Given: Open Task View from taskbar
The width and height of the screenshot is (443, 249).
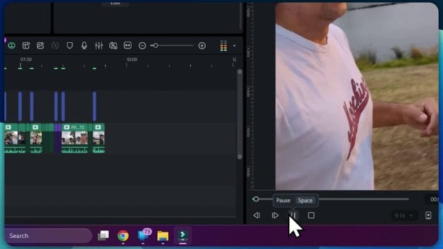Looking at the screenshot, I should 103,235.
